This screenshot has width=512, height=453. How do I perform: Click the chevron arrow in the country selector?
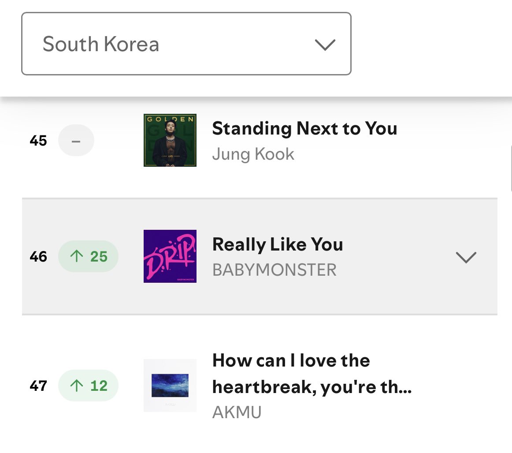[x=325, y=45]
